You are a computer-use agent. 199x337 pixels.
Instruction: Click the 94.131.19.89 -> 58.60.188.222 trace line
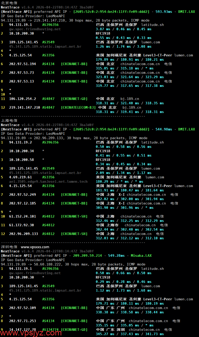point(73,264)
